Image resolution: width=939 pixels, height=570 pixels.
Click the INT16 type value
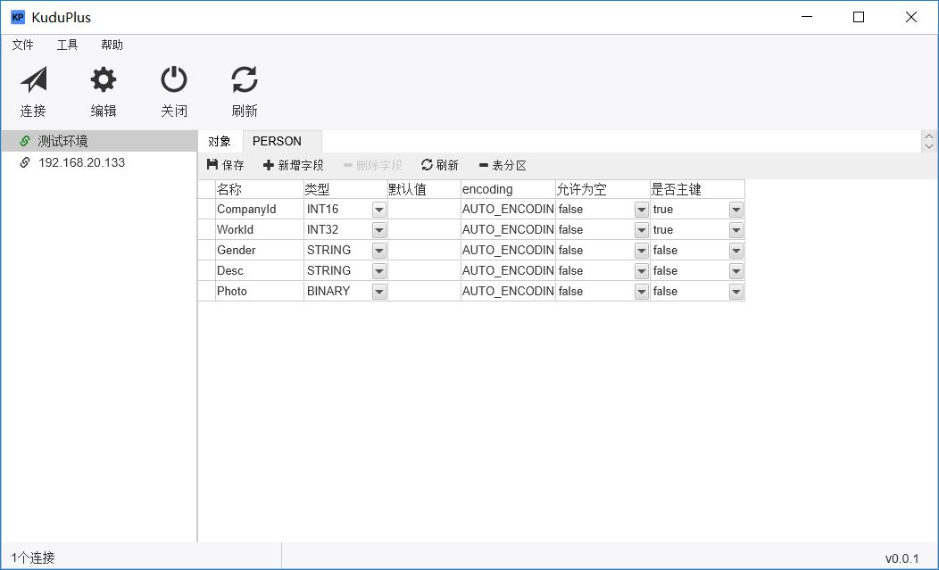click(323, 209)
